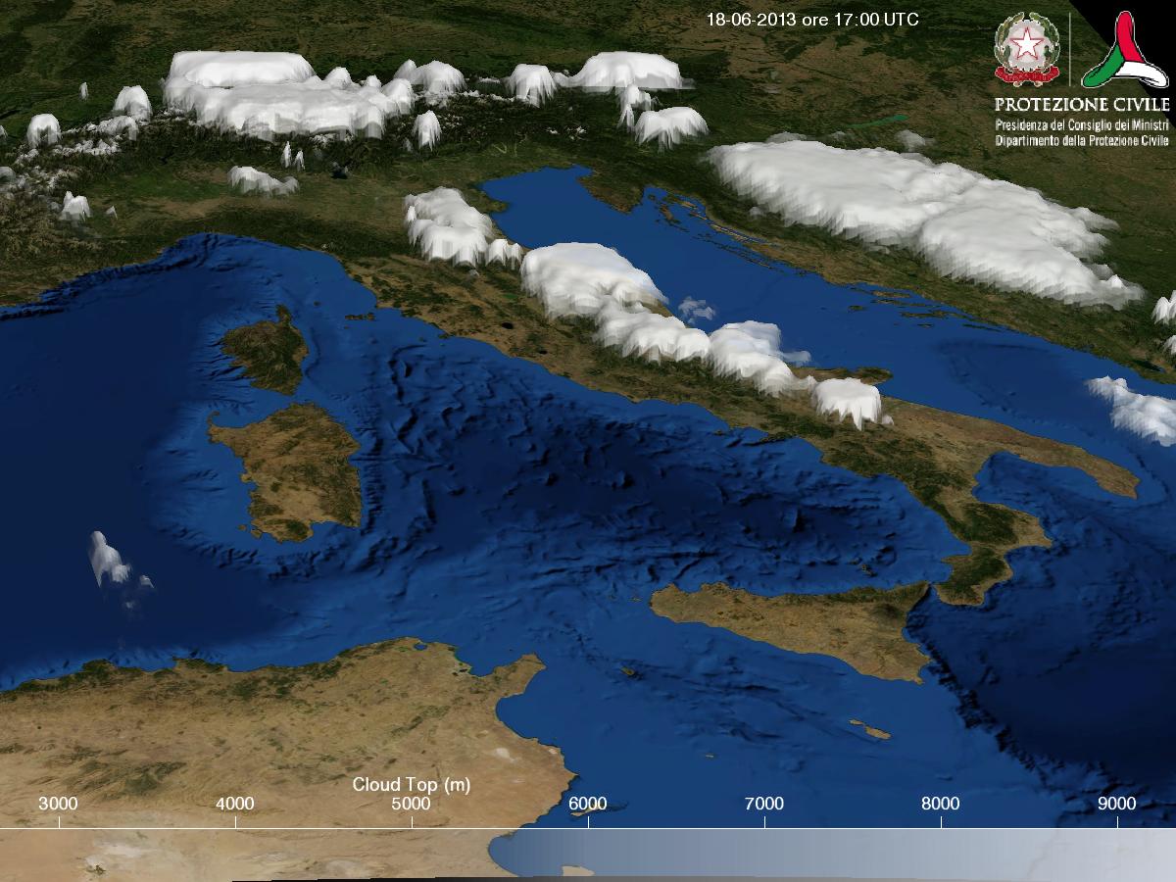Click the island of Corsica on the map
The width and height of the screenshot is (1176, 882).
click(x=267, y=350)
